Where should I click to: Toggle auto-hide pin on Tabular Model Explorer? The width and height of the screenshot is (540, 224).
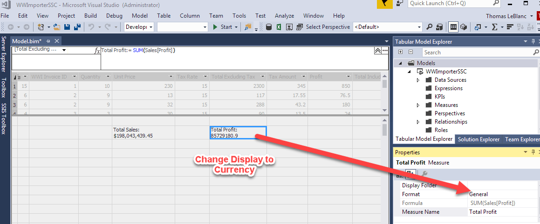pyautogui.click(x=533, y=41)
